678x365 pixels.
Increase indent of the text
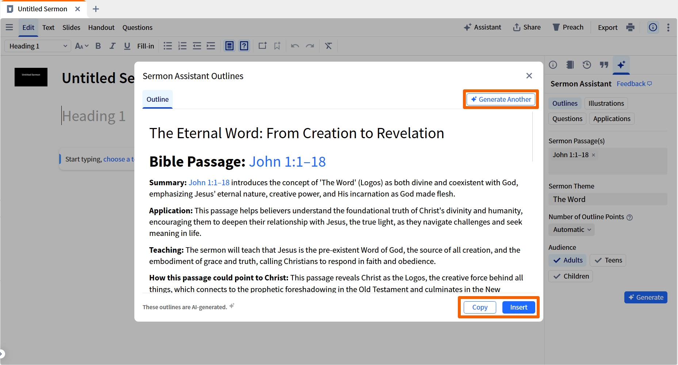211,46
